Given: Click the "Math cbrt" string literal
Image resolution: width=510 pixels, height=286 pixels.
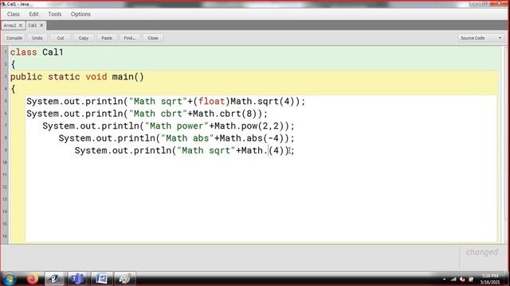Looking at the screenshot, I should [158, 114].
